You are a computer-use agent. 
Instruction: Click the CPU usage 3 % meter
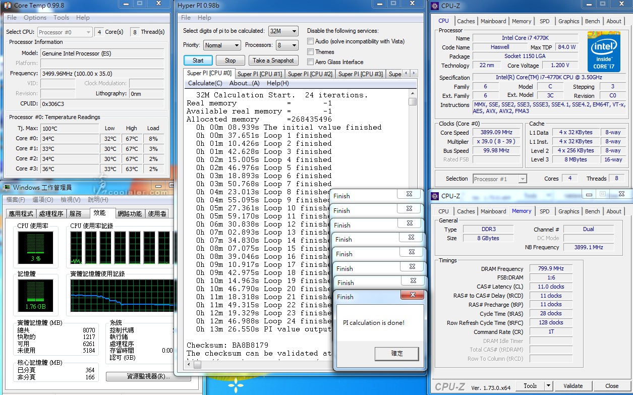coord(35,249)
